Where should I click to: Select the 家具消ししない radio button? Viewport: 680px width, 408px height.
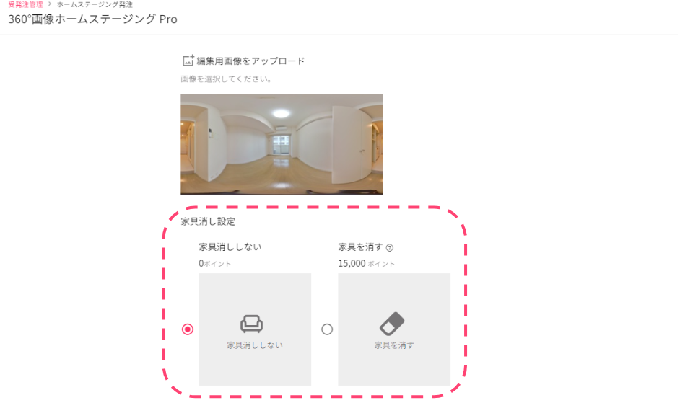pos(188,329)
